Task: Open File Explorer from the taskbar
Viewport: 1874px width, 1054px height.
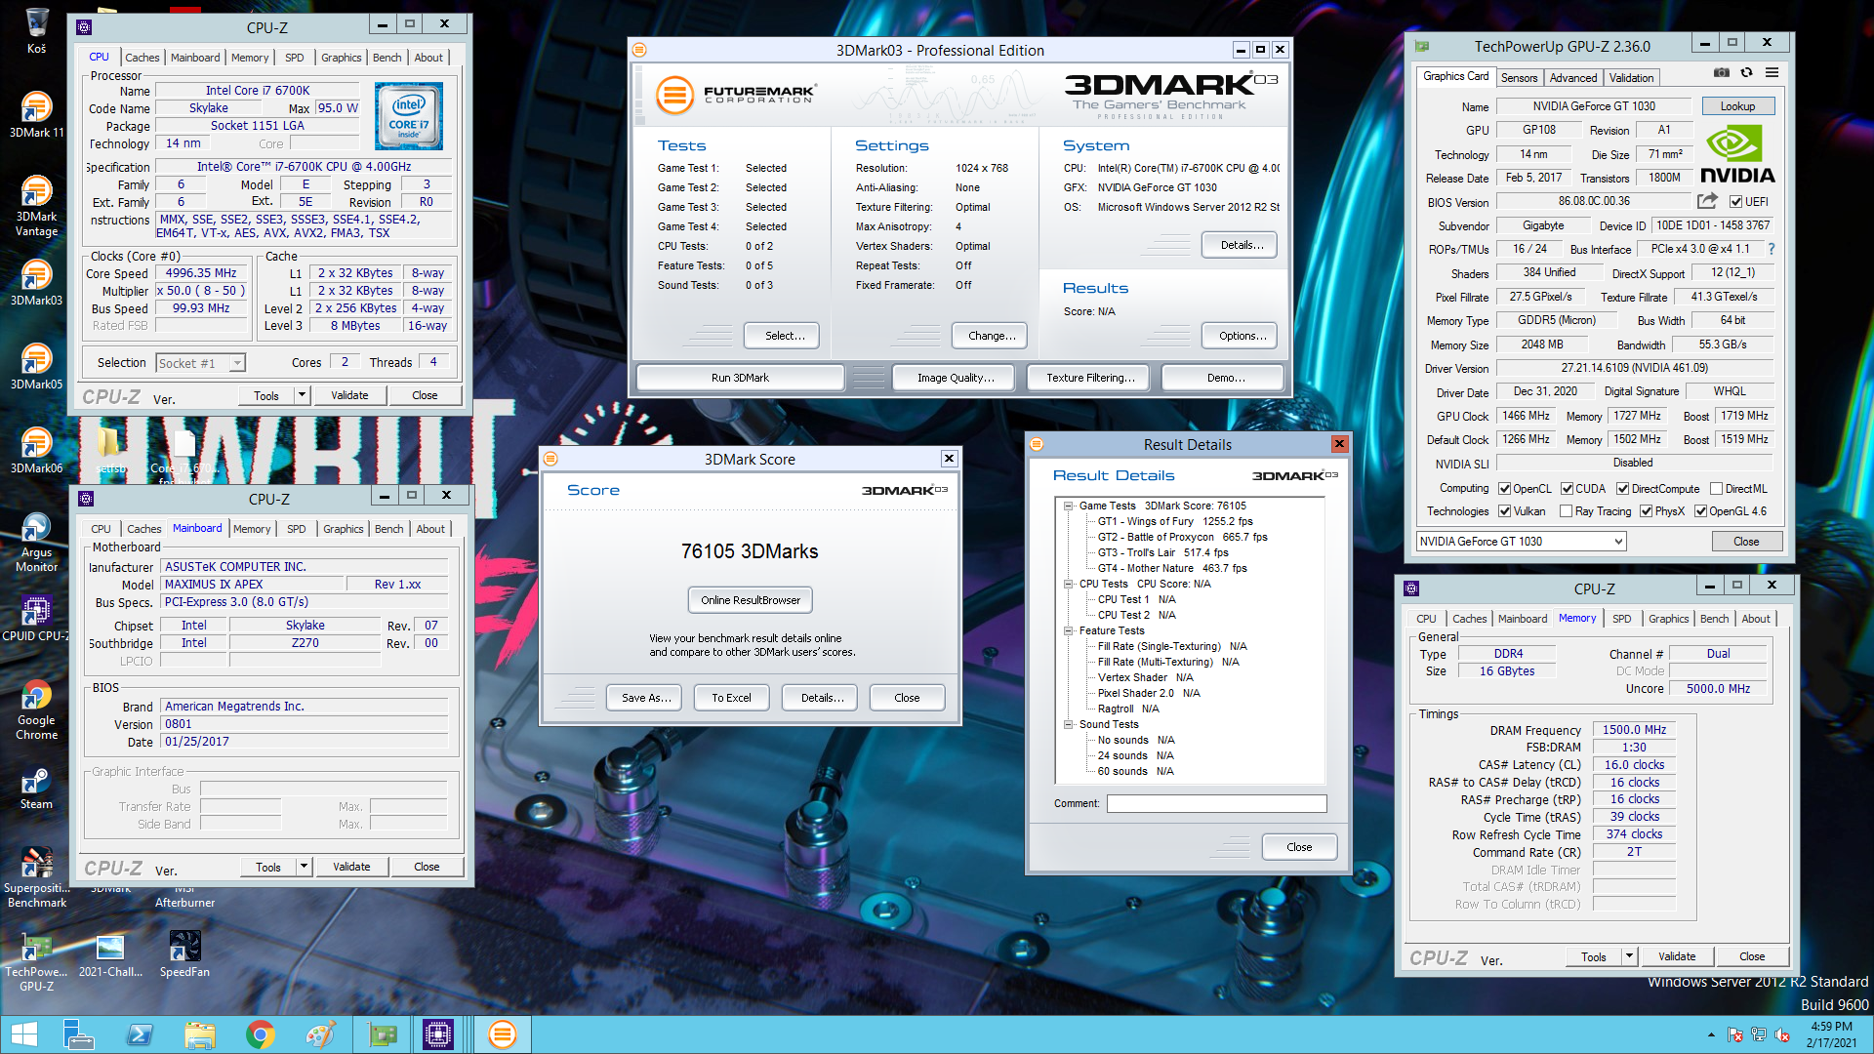Action: tap(200, 1034)
